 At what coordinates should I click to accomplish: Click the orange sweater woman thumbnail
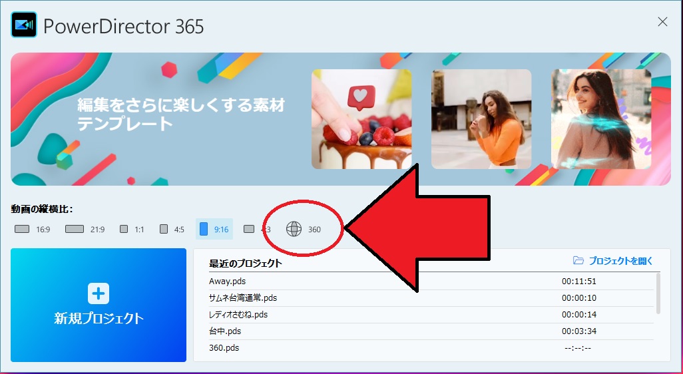click(481, 119)
